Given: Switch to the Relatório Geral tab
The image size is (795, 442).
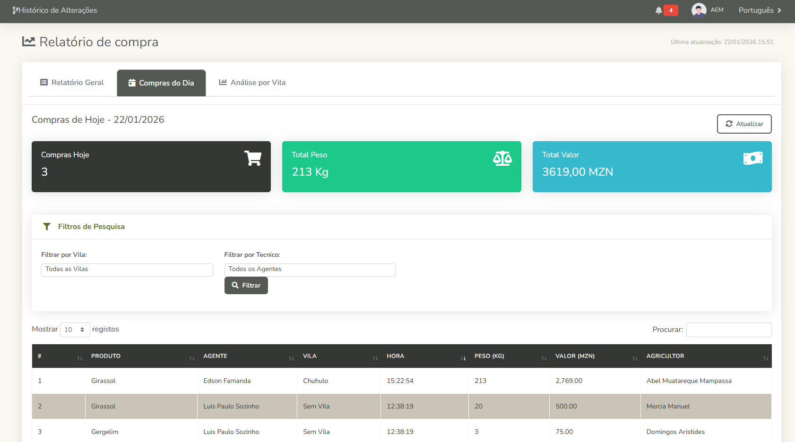Looking at the screenshot, I should coord(72,83).
